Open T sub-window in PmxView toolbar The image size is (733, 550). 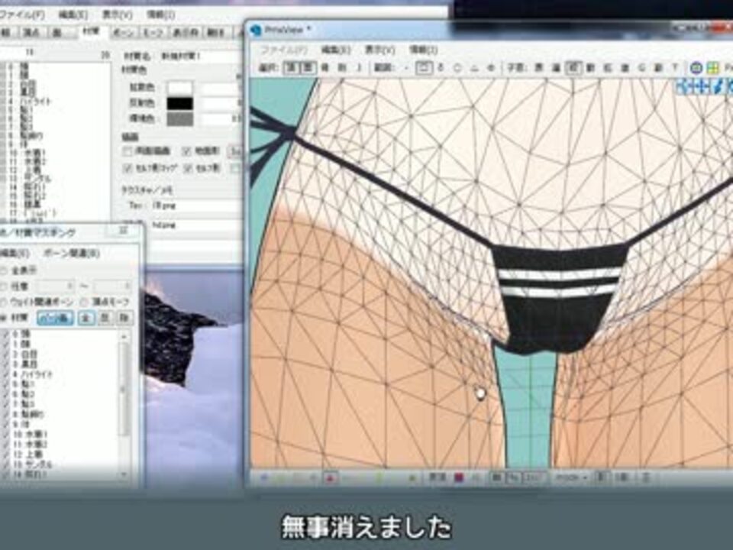click(x=674, y=68)
